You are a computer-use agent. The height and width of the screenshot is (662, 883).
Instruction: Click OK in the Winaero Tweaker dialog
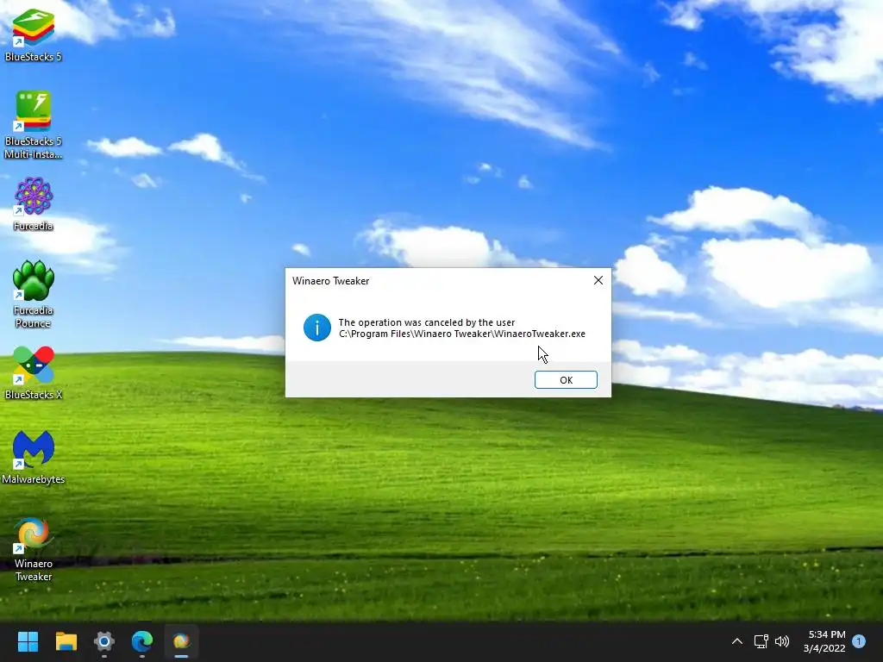[566, 380]
